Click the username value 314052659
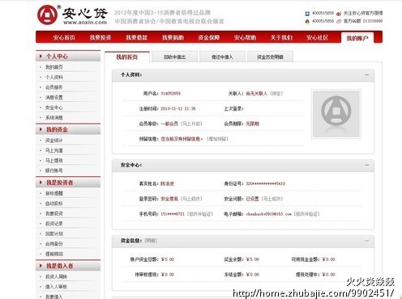Screen dimensions: 402x299 click(x=170, y=94)
